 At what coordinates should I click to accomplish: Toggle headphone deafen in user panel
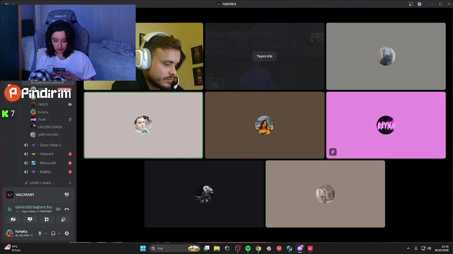53,233
